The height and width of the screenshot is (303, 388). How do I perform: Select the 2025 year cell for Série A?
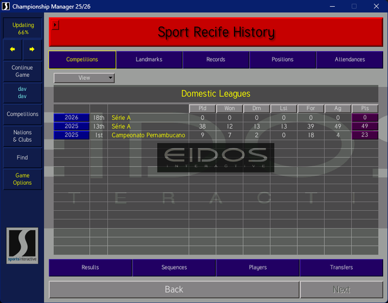point(72,126)
